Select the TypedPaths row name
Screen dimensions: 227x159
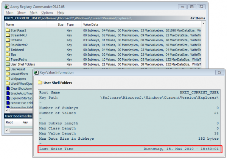coord(19,59)
